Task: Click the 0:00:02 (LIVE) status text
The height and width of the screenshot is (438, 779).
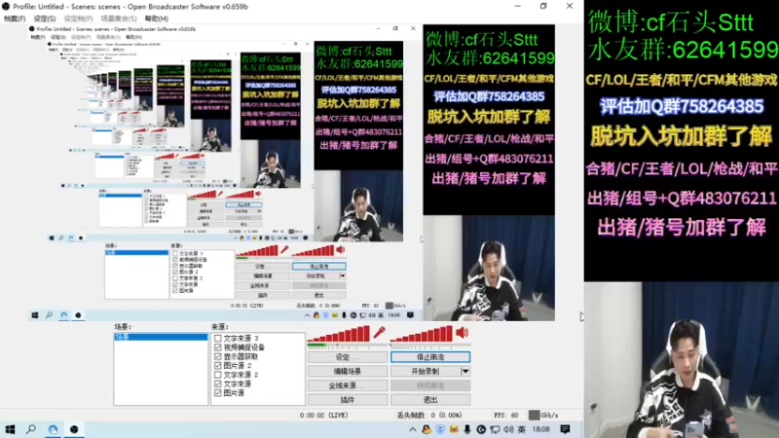Action: 324,416
